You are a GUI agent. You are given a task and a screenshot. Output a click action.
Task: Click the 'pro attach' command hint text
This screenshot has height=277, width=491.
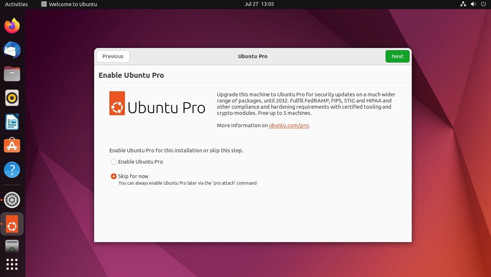tap(188, 183)
